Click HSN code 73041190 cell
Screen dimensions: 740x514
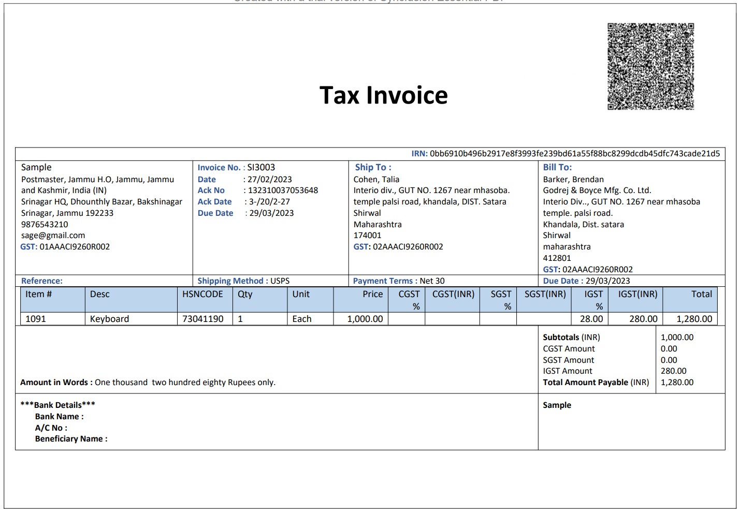tap(203, 319)
